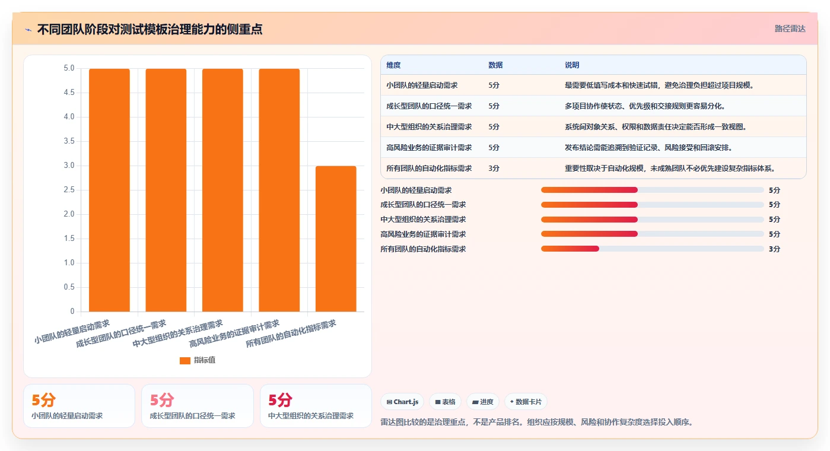
Task: Click the chart bar for 小团队的轻量启动需求
Action: point(109,190)
